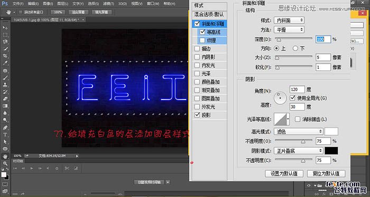Image resolution: width=370 pixels, height=197 pixels.
Task: Open highlight color swatch beside 滤色
Action: 331,131
